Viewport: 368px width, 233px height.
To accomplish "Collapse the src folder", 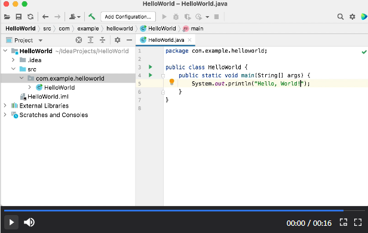I will click(x=13, y=69).
